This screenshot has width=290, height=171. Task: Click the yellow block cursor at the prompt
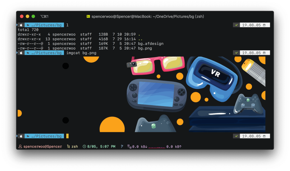click(x=67, y=136)
